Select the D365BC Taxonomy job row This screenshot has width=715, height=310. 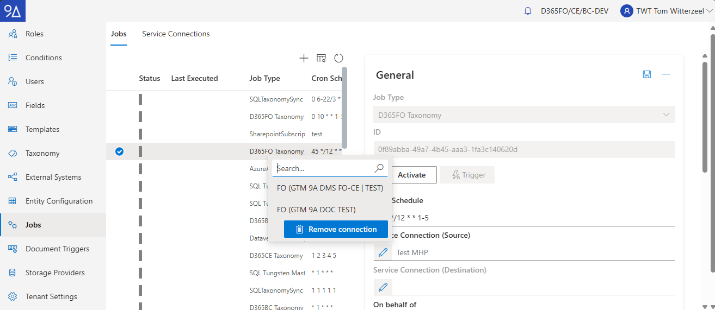224,307
